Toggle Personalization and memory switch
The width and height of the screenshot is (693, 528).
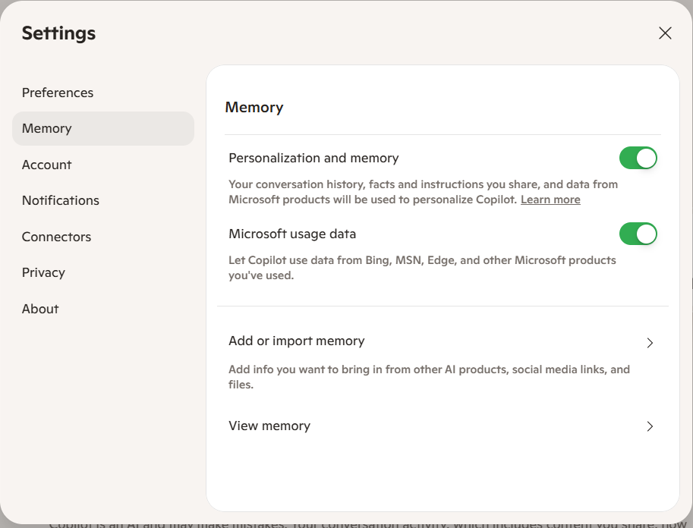tap(638, 159)
